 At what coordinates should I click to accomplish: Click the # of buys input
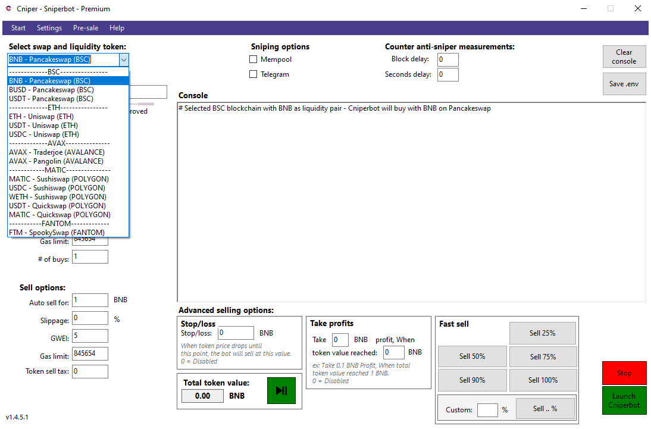90,256
